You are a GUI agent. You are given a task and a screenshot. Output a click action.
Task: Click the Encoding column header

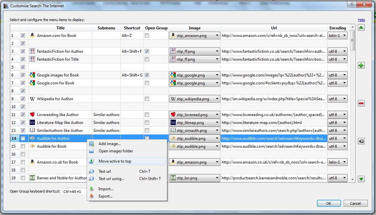coord(338,28)
